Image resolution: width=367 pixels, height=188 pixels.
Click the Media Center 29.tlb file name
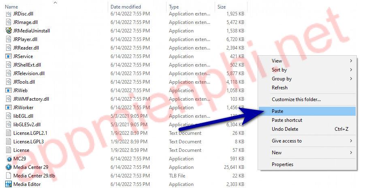point(34,175)
